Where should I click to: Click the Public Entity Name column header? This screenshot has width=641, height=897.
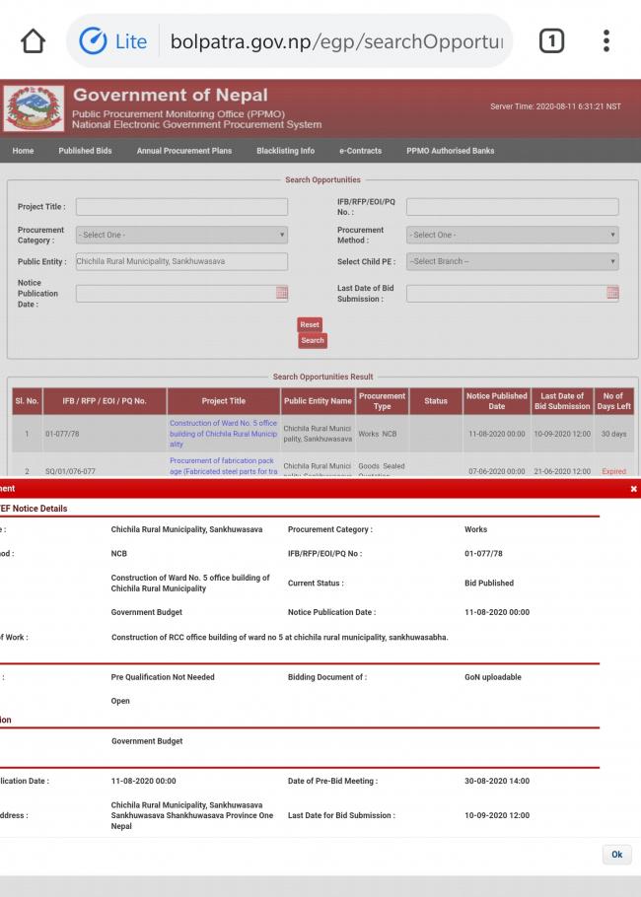pos(318,401)
